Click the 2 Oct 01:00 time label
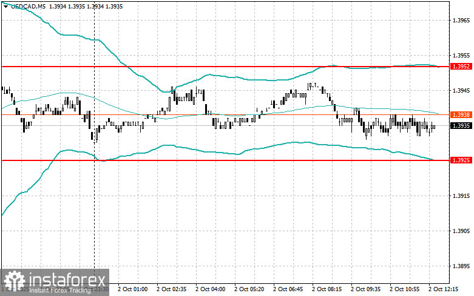 tap(132, 289)
